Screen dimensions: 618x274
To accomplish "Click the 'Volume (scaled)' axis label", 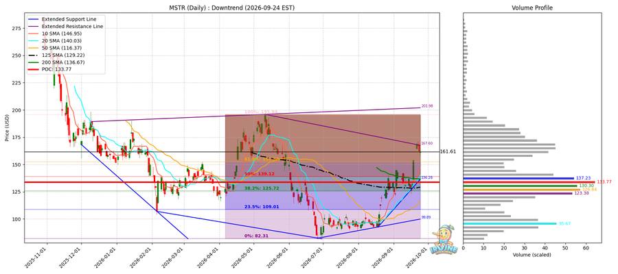I will pyautogui.click(x=532, y=255).
